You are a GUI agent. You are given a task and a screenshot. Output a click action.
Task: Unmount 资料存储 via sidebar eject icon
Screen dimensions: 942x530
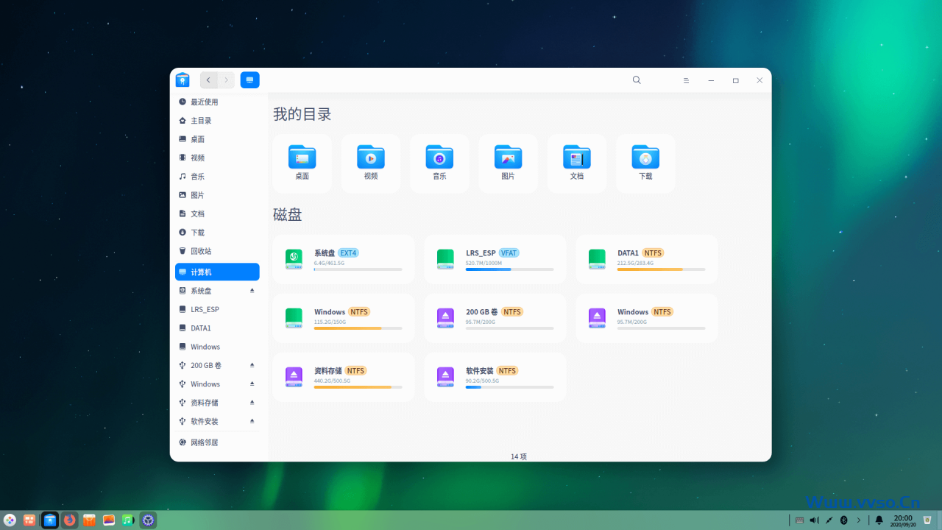pos(252,403)
